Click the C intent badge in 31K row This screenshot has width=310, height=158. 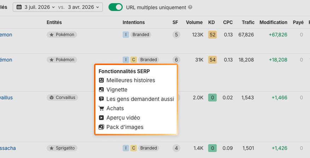pyautogui.click(x=134, y=60)
